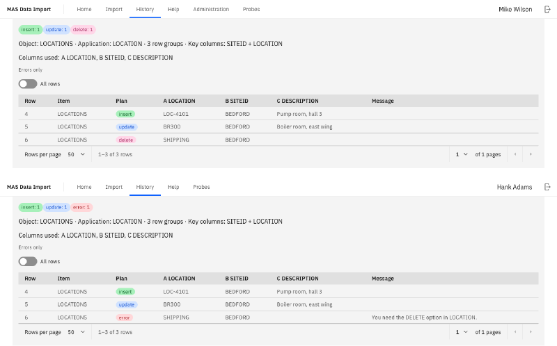The image size is (557, 346).
Task: Open page number selector in Hank Adams' table
Action: pos(462,332)
